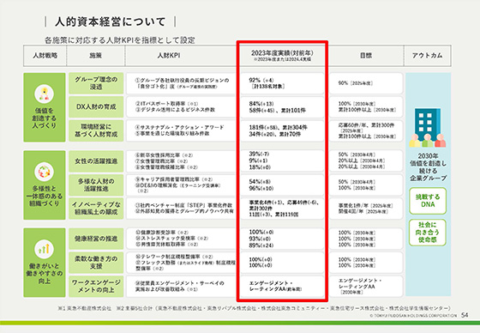Click the result cell 54%(+8) 96%(+10)
Viewport: 480px width, 333px height.
coord(282,185)
